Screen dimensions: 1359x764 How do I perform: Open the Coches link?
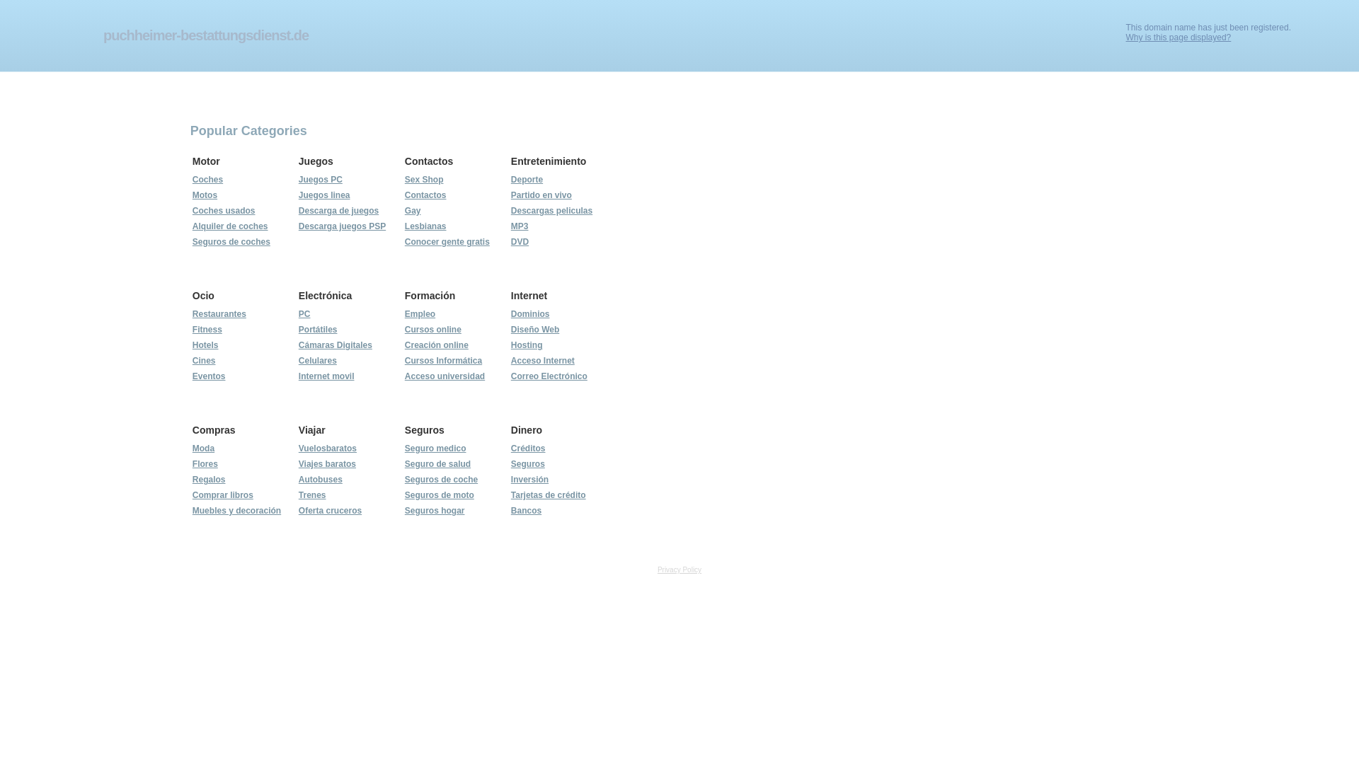(207, 180)
